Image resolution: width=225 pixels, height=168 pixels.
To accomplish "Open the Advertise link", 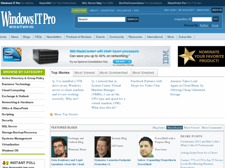I will click(107, 10).
